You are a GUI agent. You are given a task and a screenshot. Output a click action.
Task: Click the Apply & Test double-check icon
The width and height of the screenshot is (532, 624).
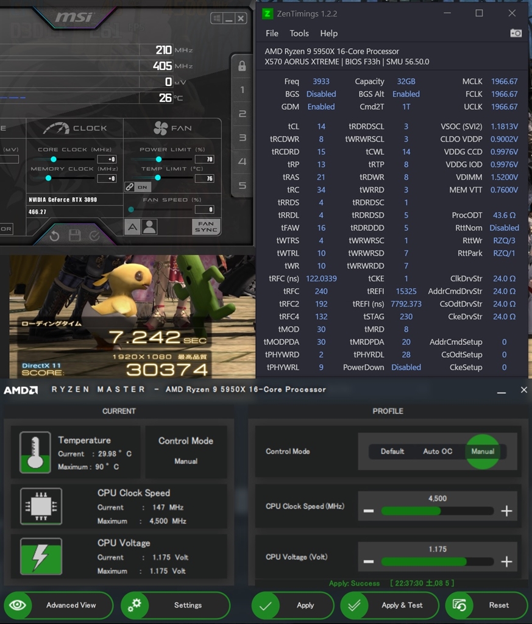click(x=353, y=605)
